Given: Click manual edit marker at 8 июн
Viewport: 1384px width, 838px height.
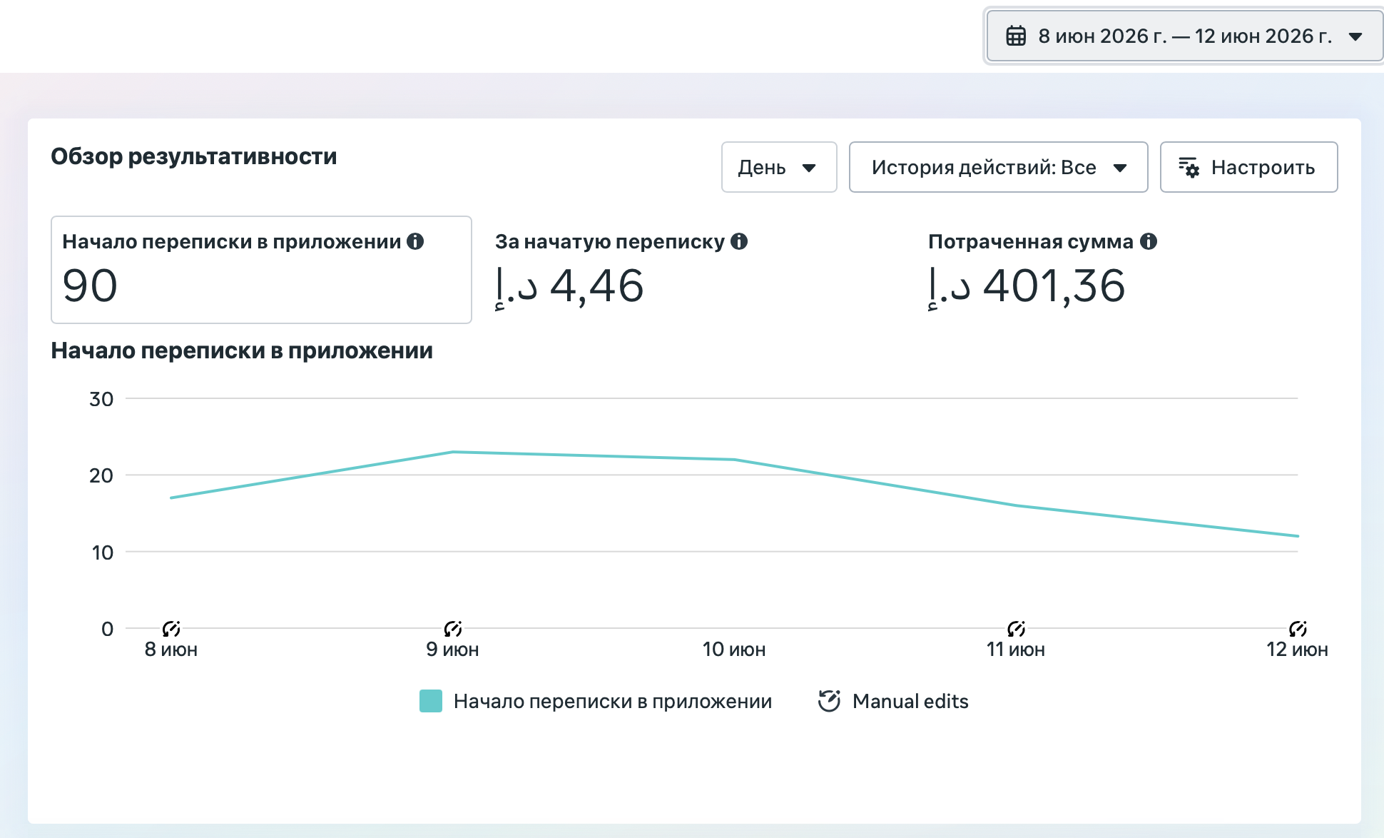Looking at the screenshot, I should (171, 628).
